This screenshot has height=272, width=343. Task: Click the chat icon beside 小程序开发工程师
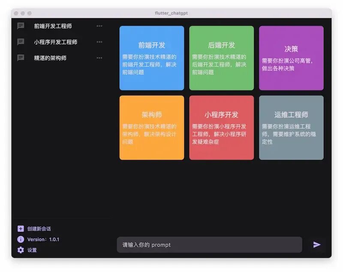[21, 41]
